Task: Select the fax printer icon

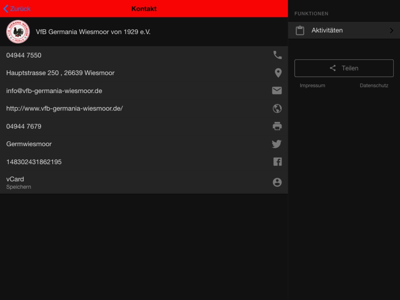Action: (277, 126)
